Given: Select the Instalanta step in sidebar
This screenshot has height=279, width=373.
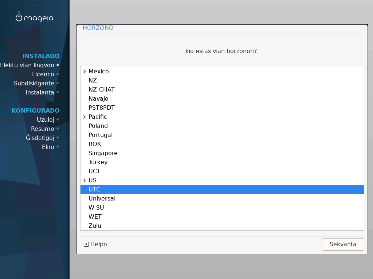Looking at the screenshot, I should (x=40, y=92).
